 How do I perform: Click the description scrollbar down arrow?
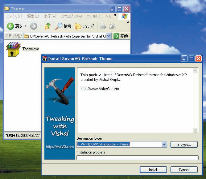tap(195, 130)
